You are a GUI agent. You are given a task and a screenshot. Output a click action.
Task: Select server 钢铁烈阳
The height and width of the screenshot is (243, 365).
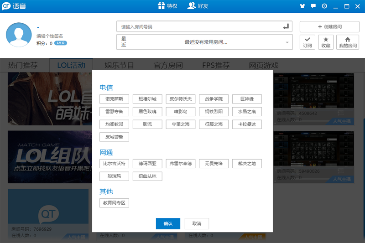(214, 112)
